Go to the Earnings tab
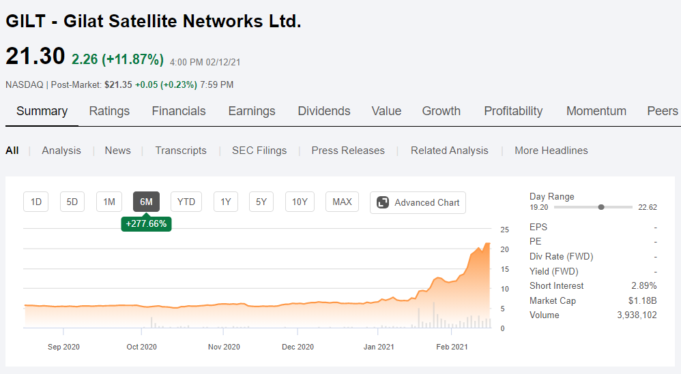 [x=252, y=111]
